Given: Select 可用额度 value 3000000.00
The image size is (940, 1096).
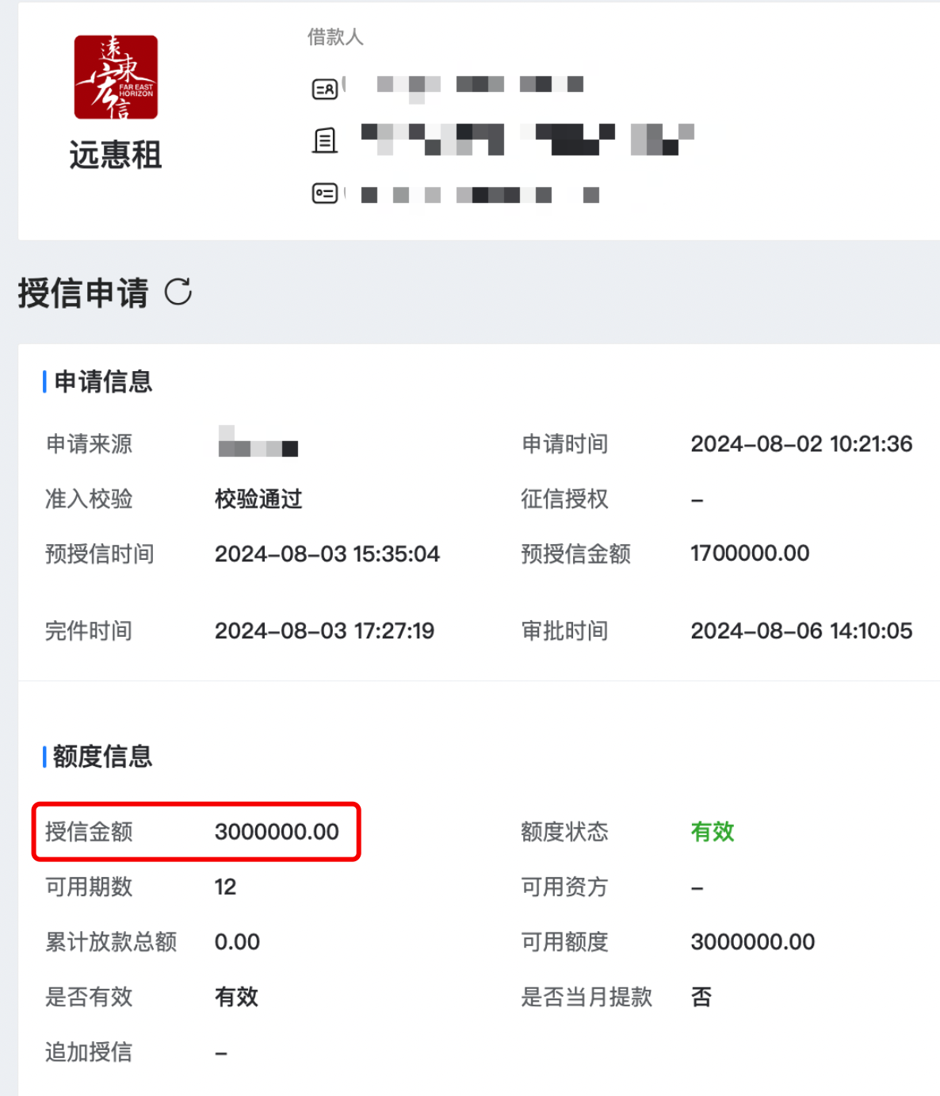Looking at the screenshot, I should coord(752,941).
